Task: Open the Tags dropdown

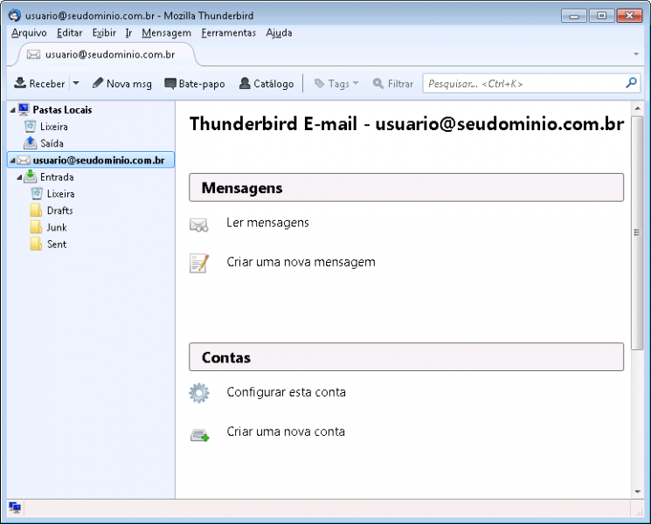Action: point(336,84)
